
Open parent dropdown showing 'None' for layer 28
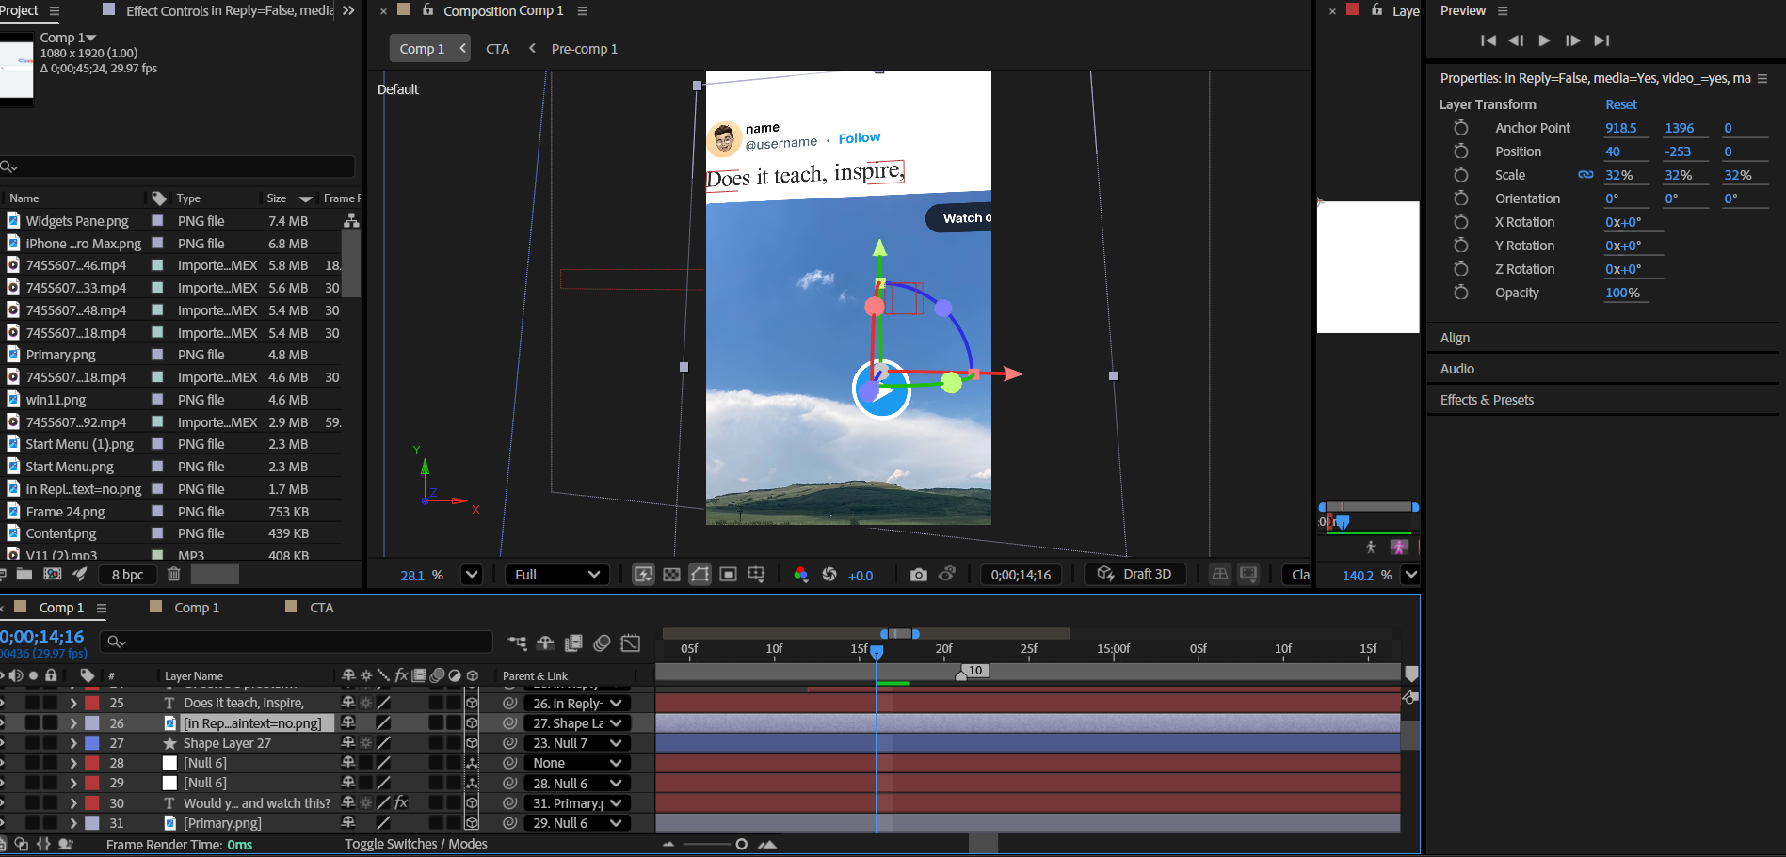tap(576, 763)
